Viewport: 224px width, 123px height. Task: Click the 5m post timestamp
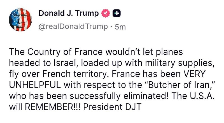pos(120,27)
